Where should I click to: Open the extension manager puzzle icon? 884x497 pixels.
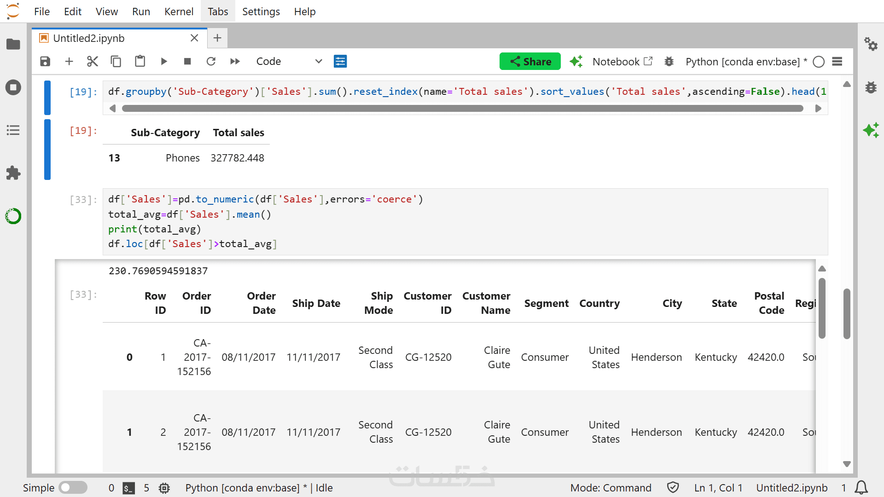point(13,173)
